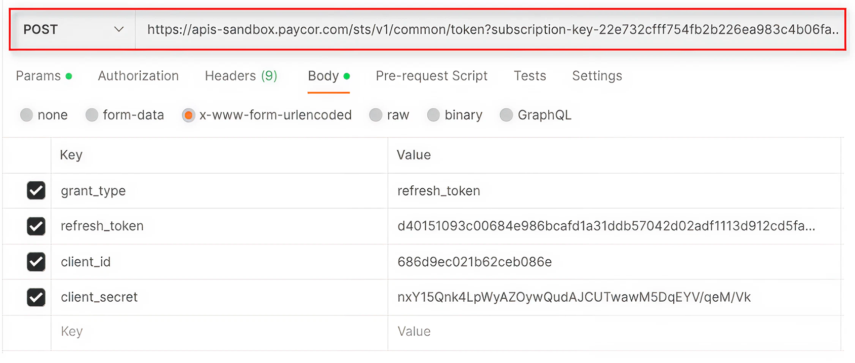Screen dimensions: 855x363
Task: Select the 'form-data' body type
Action: point(92,115)
